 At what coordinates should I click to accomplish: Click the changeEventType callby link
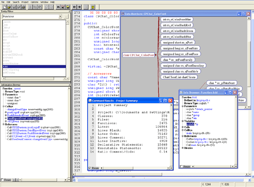(x=17, y=109)
